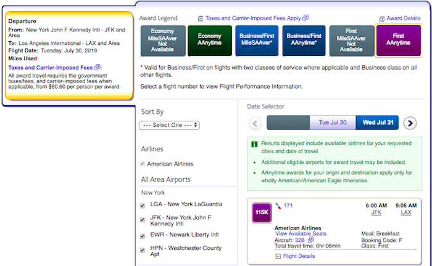The width and height of the screenshot is (432, 266).
Task: Advance dates with right arrow button
Action: [x=410, y=123]
